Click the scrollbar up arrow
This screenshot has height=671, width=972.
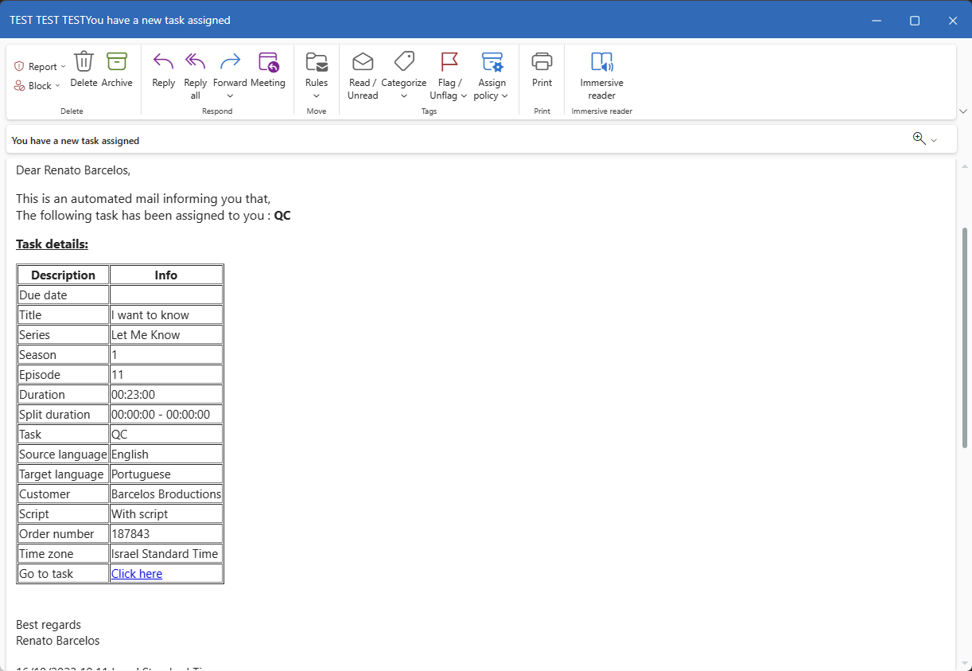pos(965,166)
